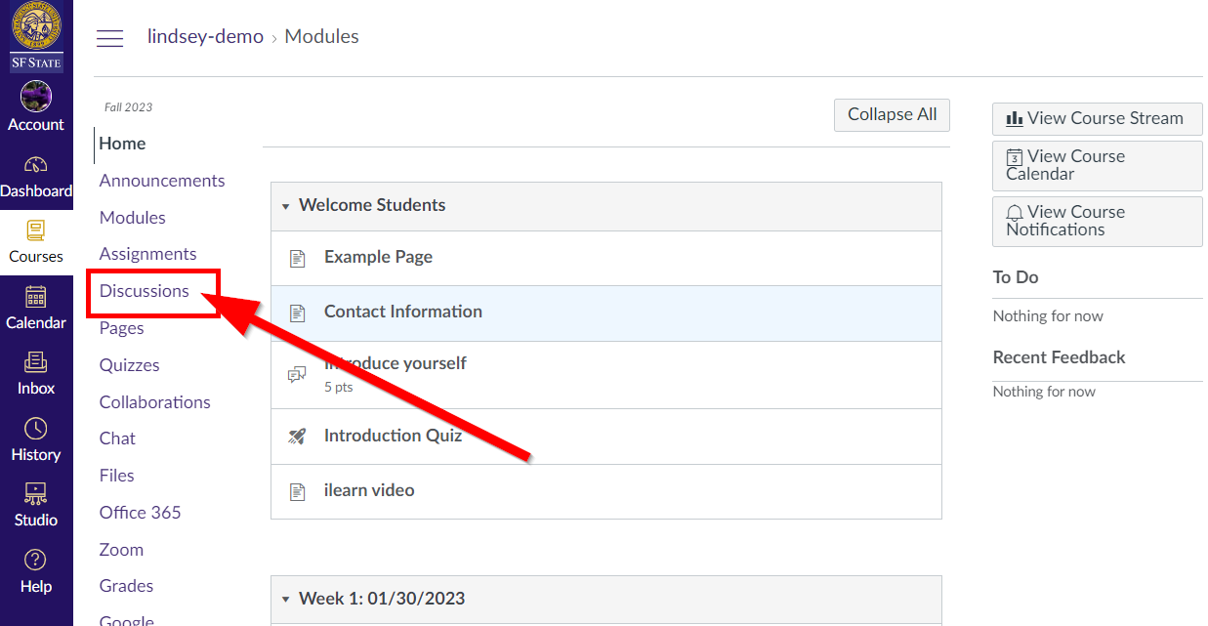The height and width of the screenshot is (626, 1208).
Task: Click the Collapse All button
Action: coord(892,114)
